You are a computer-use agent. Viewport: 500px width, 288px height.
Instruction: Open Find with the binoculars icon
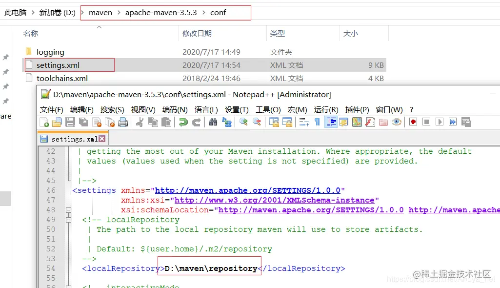[213, 122]
